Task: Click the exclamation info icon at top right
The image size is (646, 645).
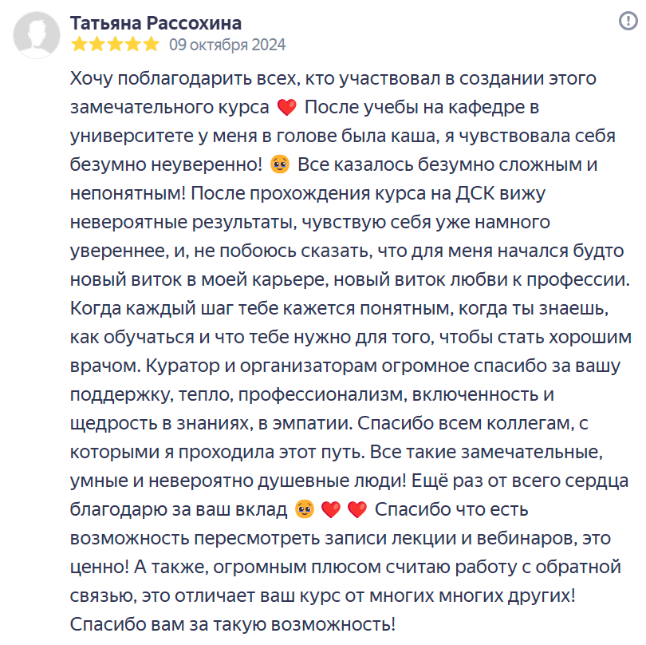Action: click(627, 20)
